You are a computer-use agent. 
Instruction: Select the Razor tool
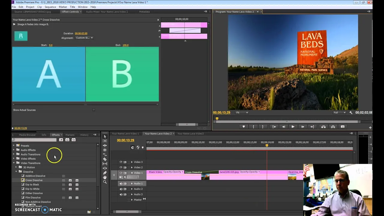point(105,159)
